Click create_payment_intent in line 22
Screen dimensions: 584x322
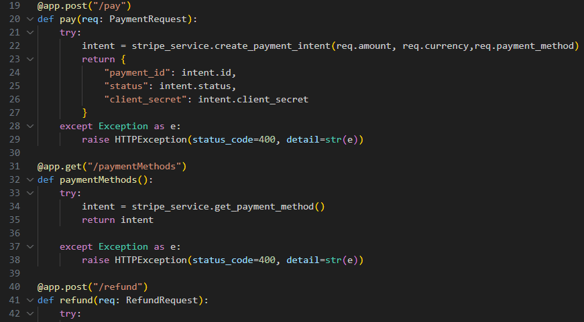(x=272, y=46)
